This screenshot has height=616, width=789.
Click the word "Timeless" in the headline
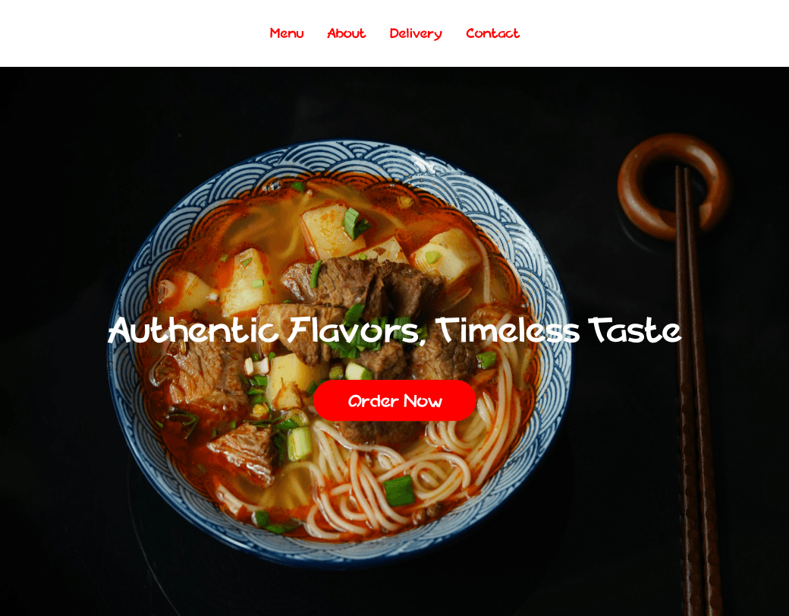pyautogui.click(x=508, y=330)
